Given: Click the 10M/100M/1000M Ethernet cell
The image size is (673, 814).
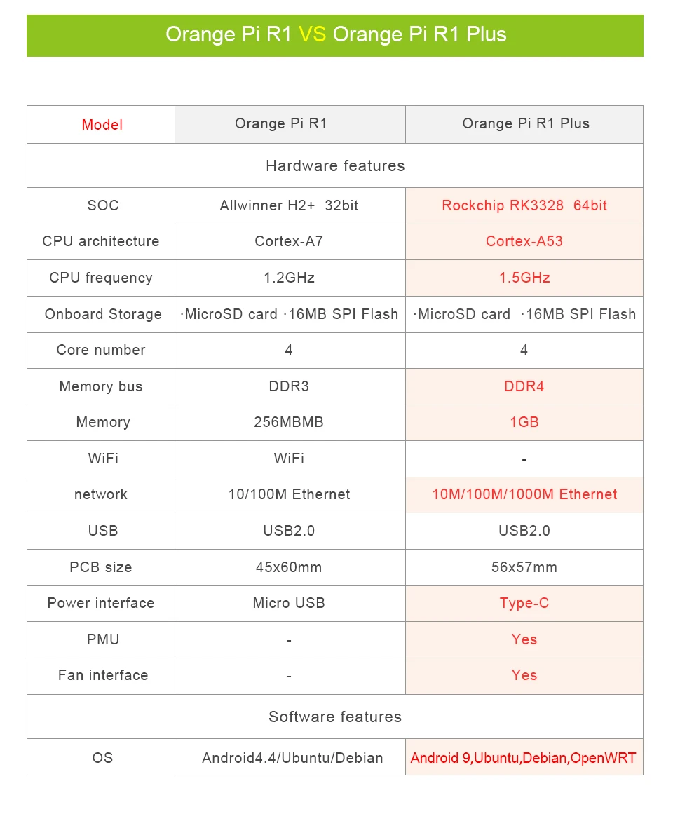Looking at the screenshot, I should [524, 494].
